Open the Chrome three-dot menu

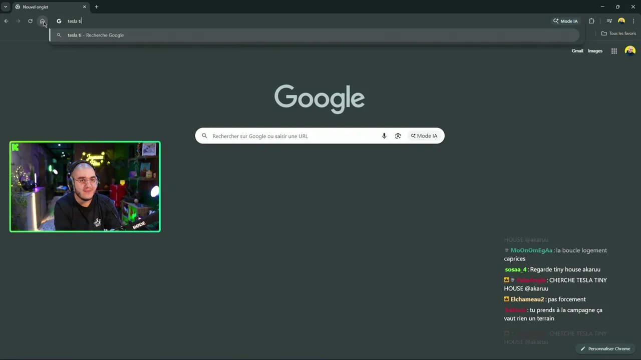click(633, 21)
